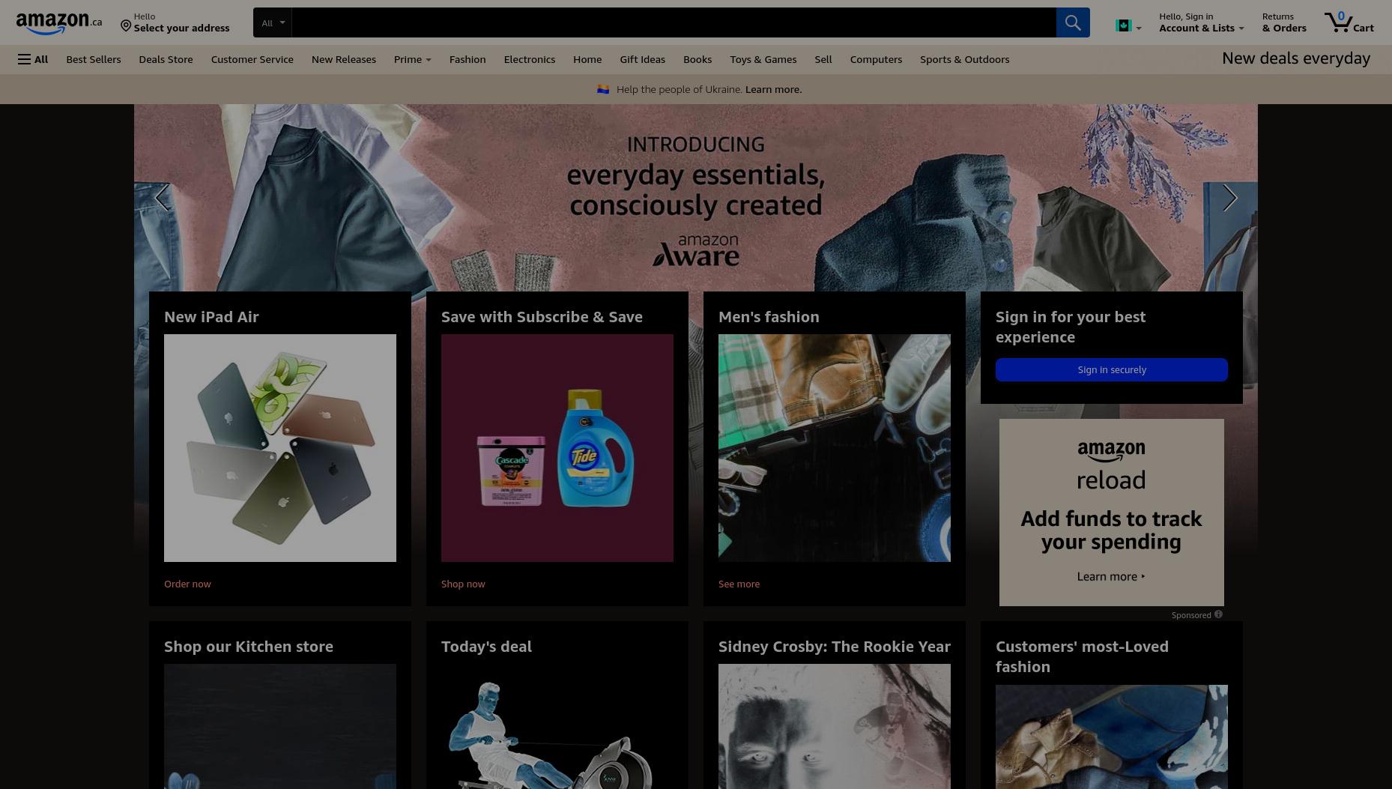The image size is (1392, 789).
Task: Open the Men's fashion image
Action: coord(835,448)
